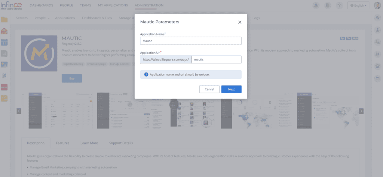The image size is (383, 177).
Task: Open the edit note icon in left sidebar
Action: tap(4, 75)
